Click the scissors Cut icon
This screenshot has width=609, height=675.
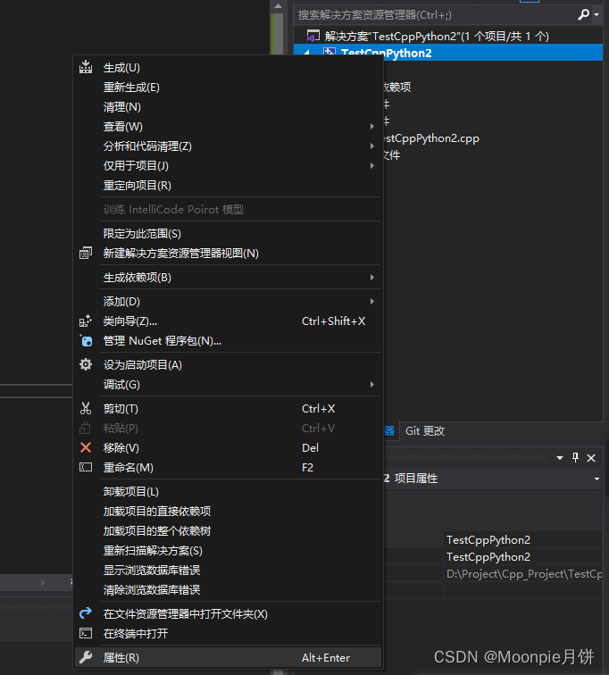click(x=86, y=409)
